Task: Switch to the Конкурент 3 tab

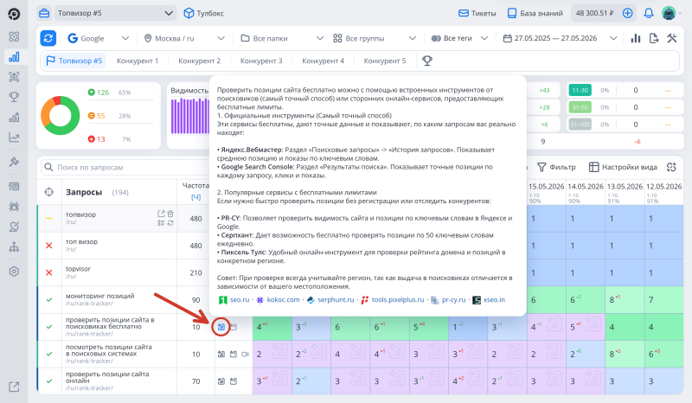Action: (261, 61)
